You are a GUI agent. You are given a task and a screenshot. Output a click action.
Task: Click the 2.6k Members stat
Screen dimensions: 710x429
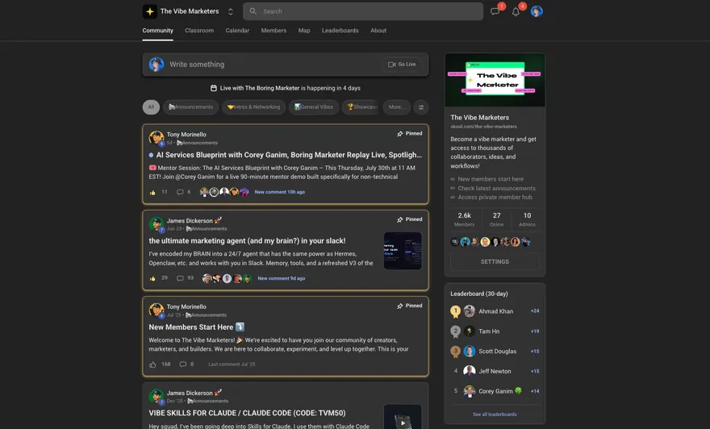coord(464,219)
